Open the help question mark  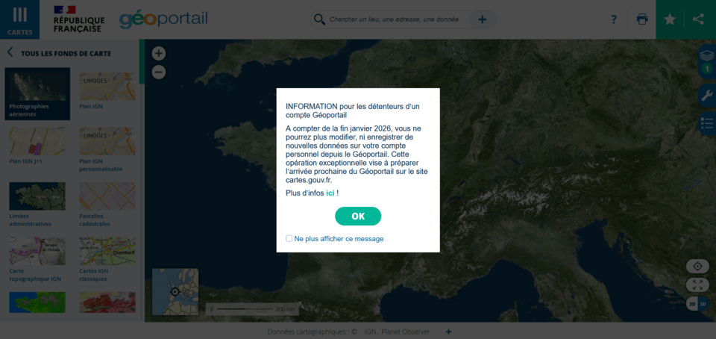click(614, 19)
